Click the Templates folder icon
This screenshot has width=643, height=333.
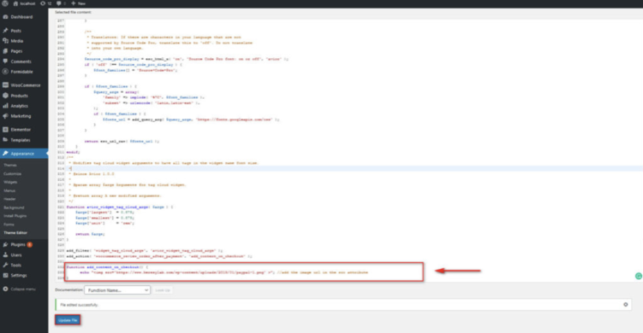(5, 140)
